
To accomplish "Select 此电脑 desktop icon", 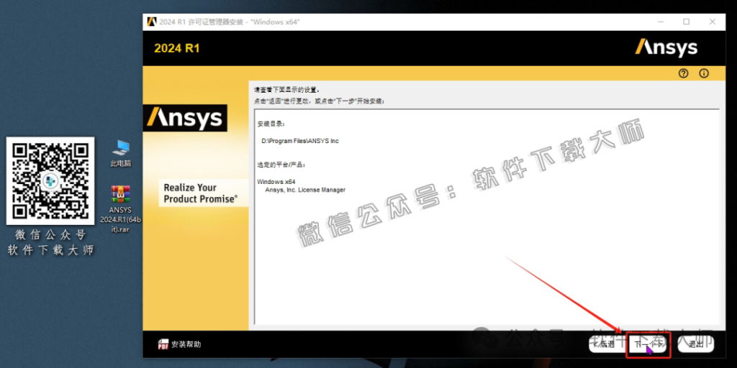I will click(121, 154).
